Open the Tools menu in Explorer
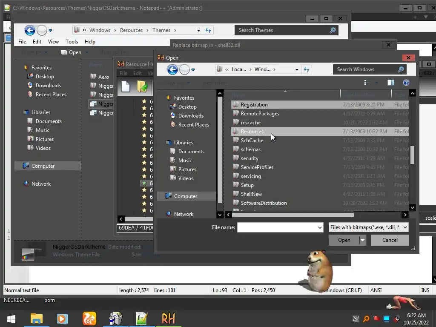This screenshot has height=327, width=436. click(x=72, y=42)
